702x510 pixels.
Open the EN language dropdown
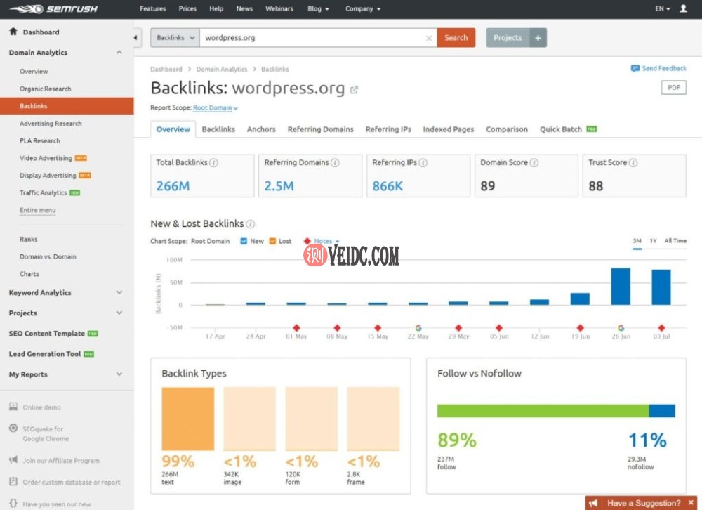(659, 8)
